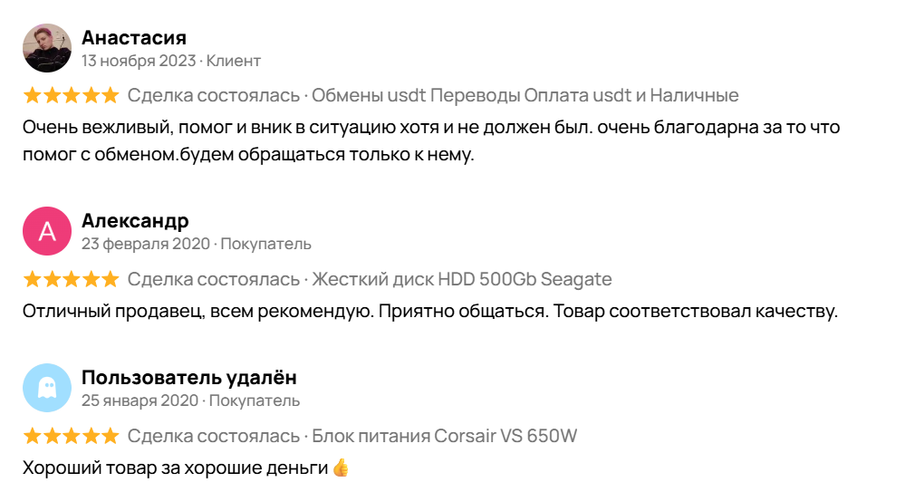Open reviewer name Александр
The height and width of the screenshot is (492, 905).
click(135, 221)
